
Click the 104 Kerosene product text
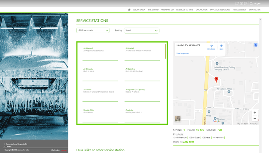pos(218,138)
